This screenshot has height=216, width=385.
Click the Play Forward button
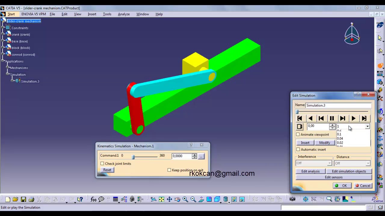(353, 118)
